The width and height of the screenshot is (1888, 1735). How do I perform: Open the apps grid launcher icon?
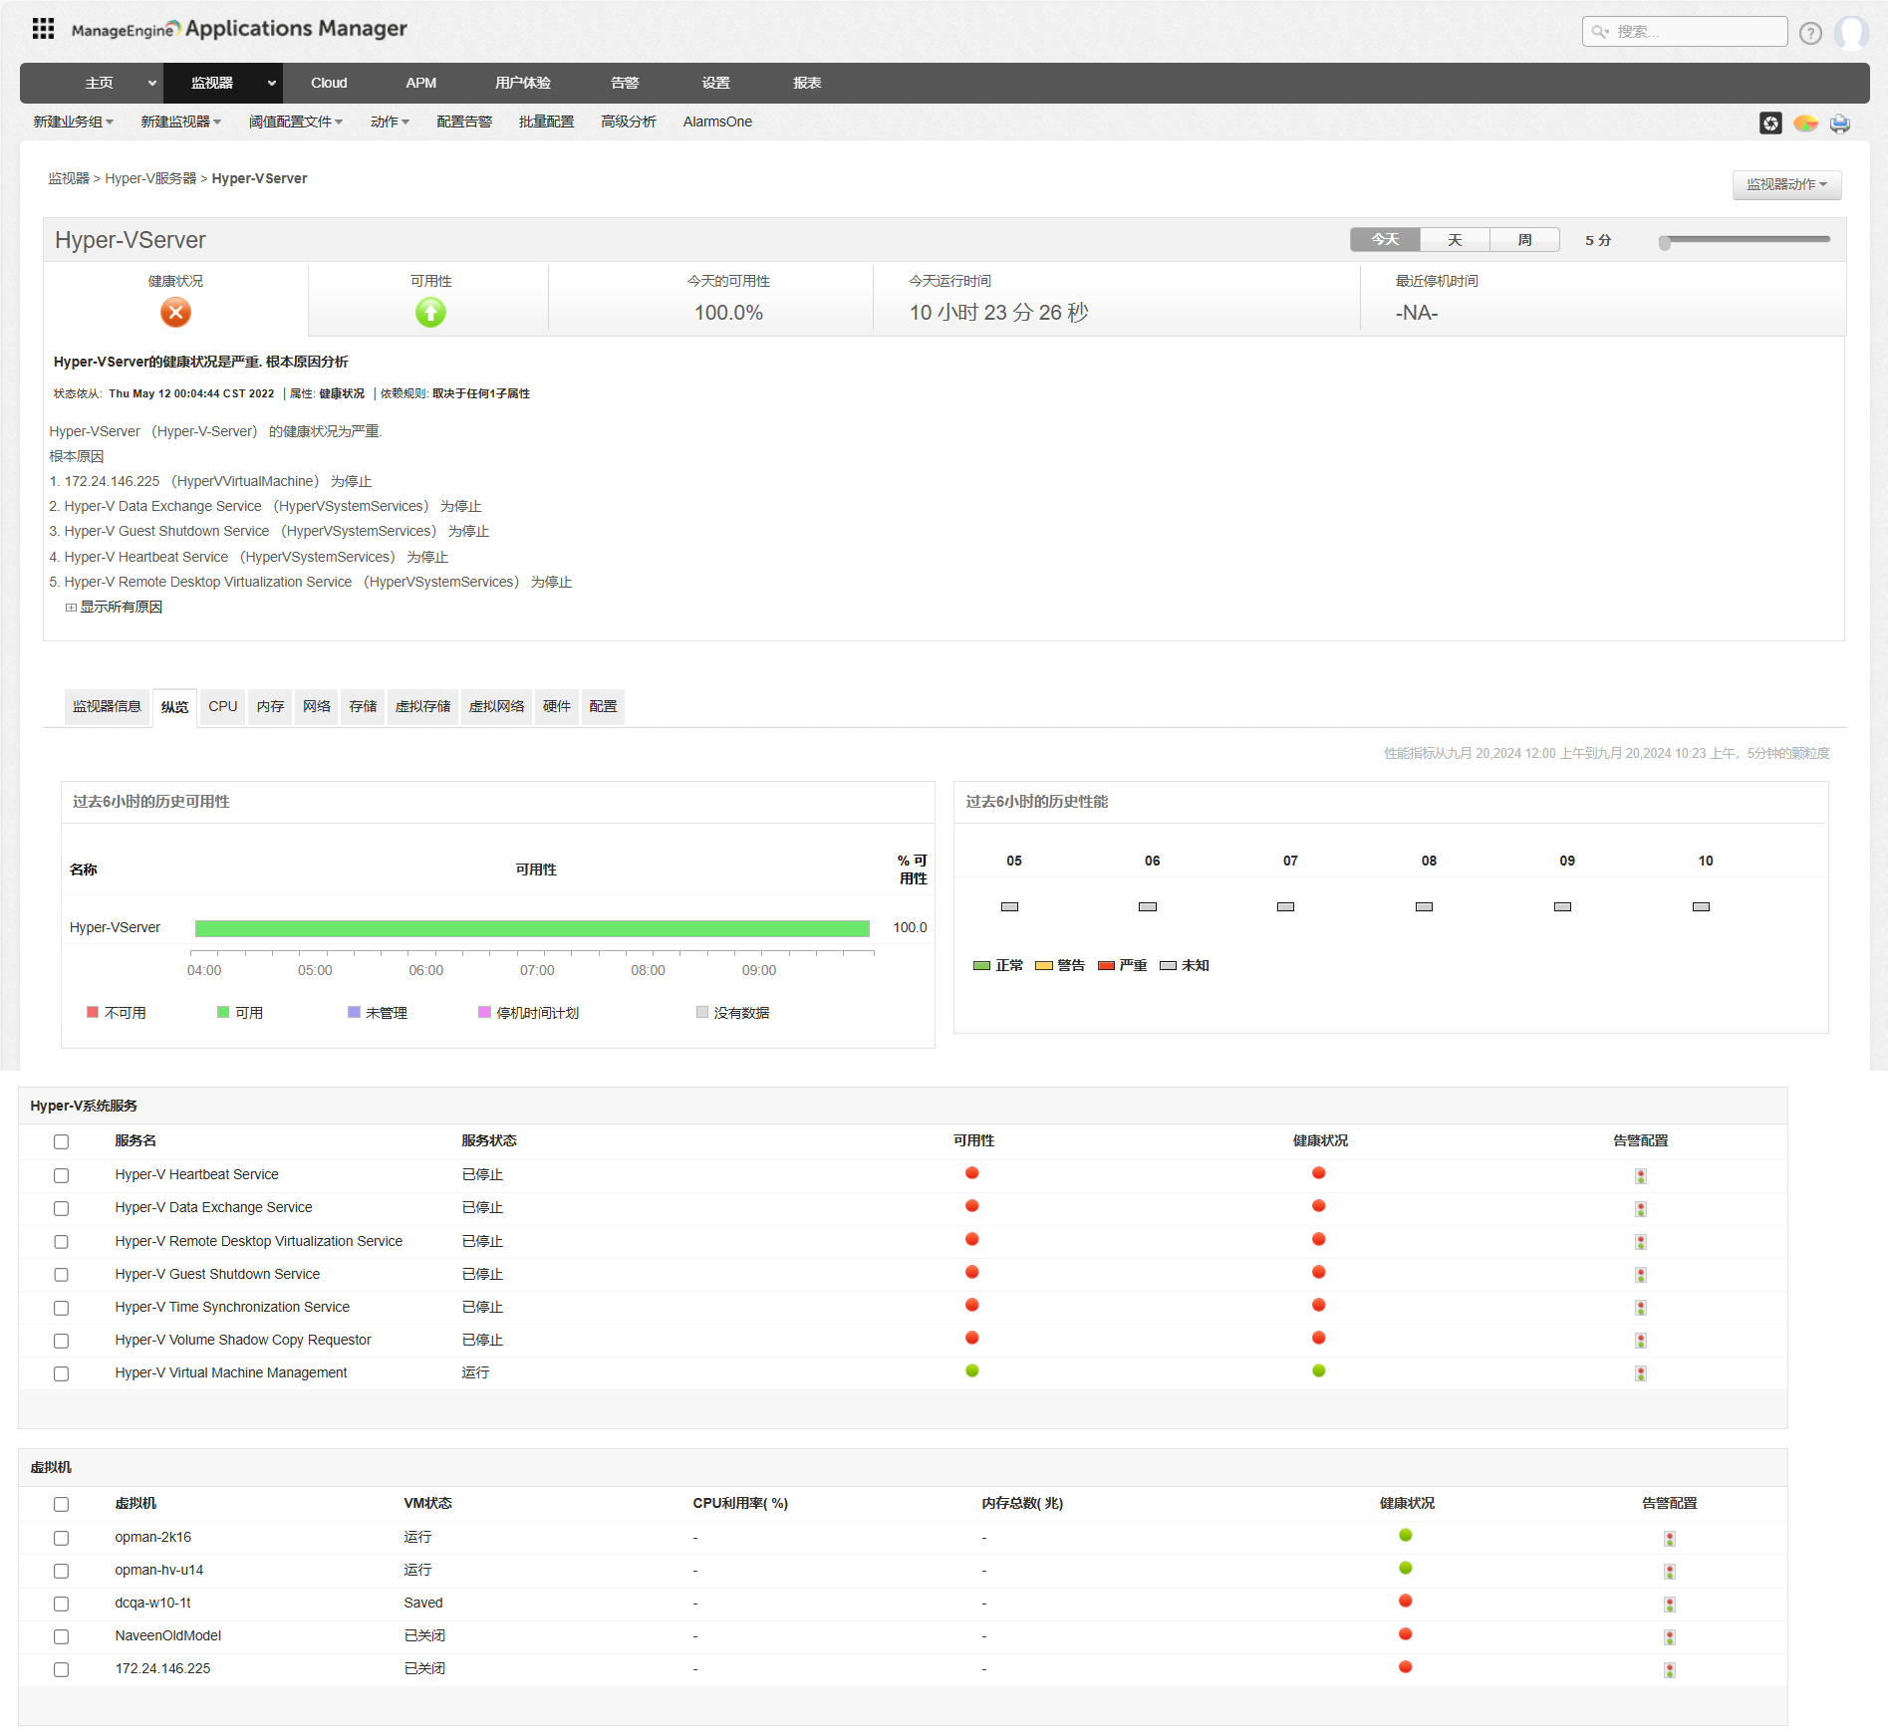coord(43,29)
